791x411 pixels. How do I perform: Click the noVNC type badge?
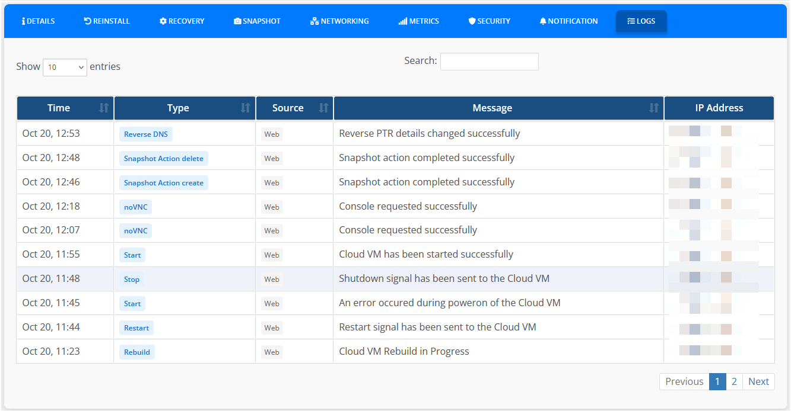135,206
